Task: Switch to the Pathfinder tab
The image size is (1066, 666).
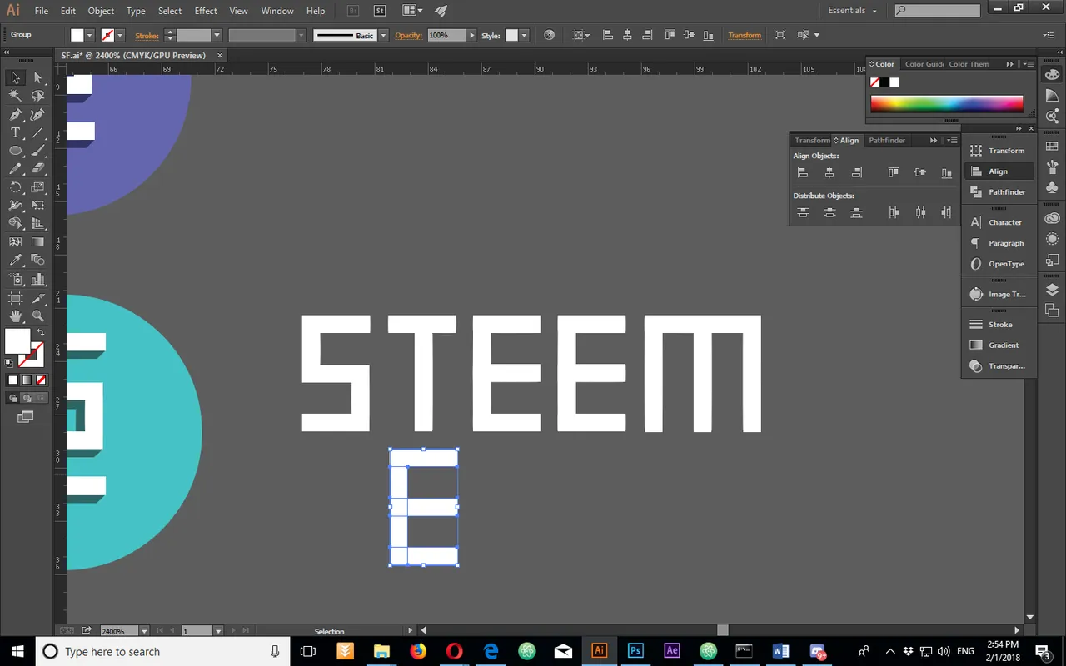Action: pyautogui.click(x=887, y=140)
